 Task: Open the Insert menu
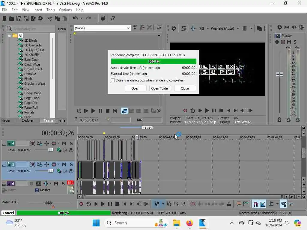[x=37, y=10]
